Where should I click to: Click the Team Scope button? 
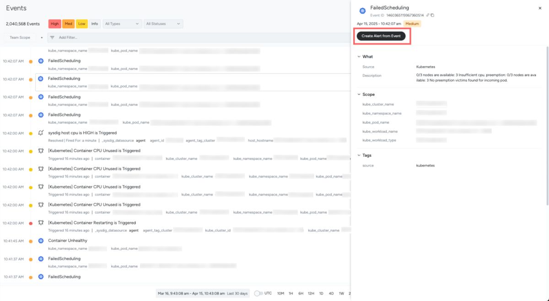pos(20,37)
